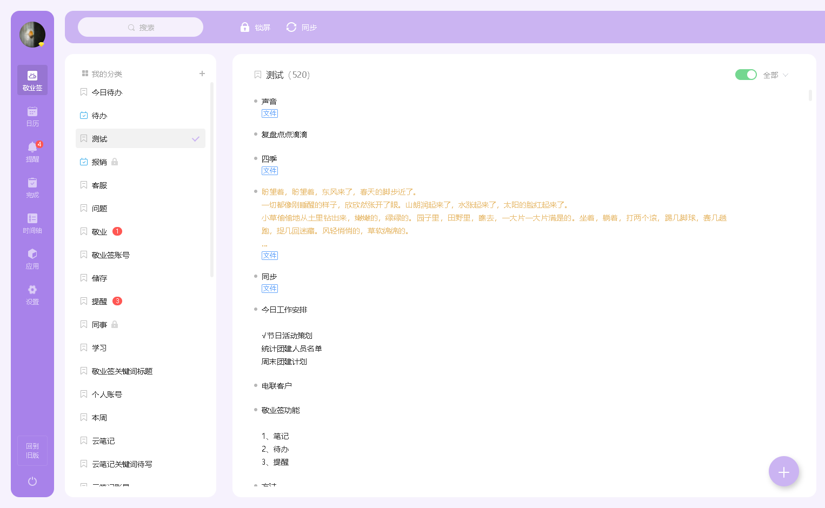The image size is (825, 508).
Task: Select 个人账号 category
Action: 141,394
